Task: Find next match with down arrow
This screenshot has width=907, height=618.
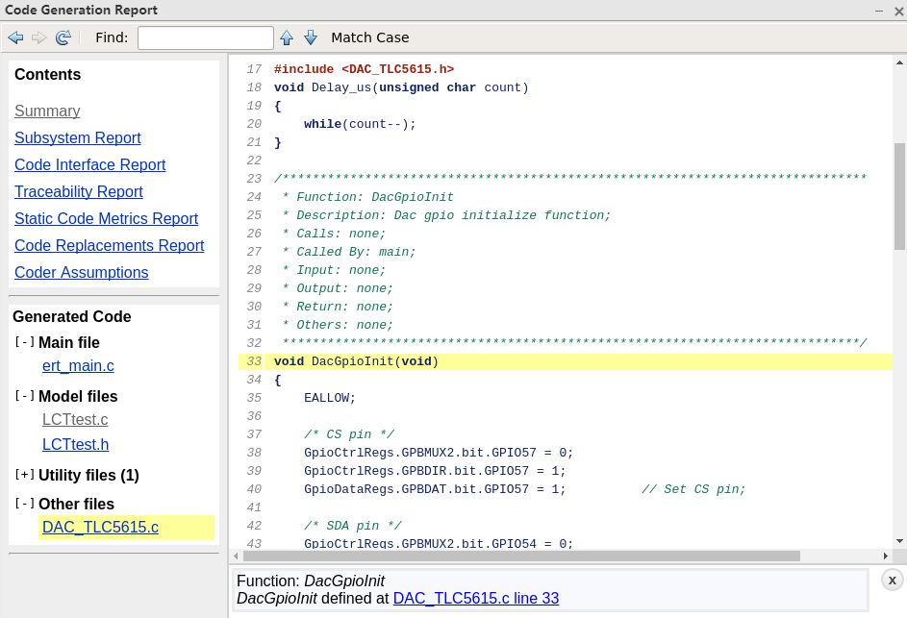Action: tap(311, 37)
